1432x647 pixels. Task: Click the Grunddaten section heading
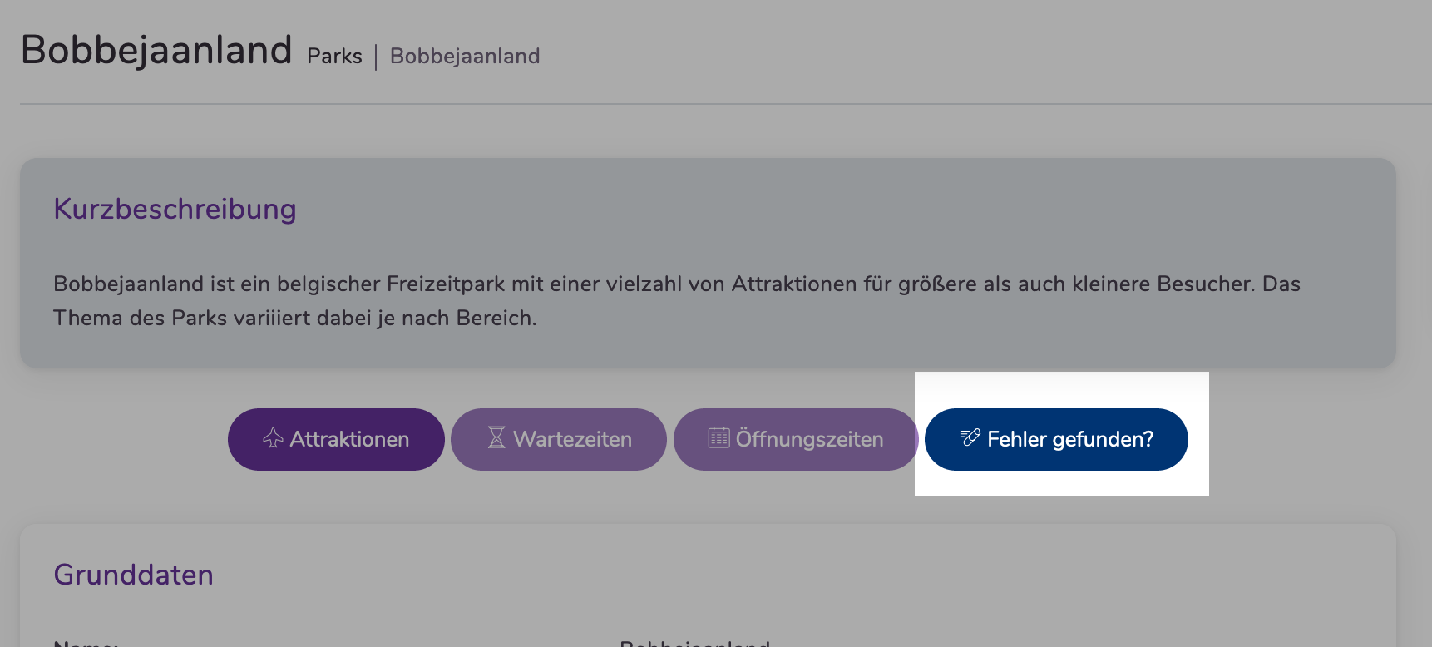click(x=133, y=575)
